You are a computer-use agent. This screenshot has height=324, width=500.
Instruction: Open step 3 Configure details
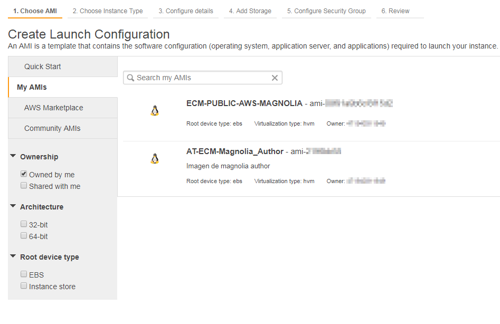coord(186,11)
